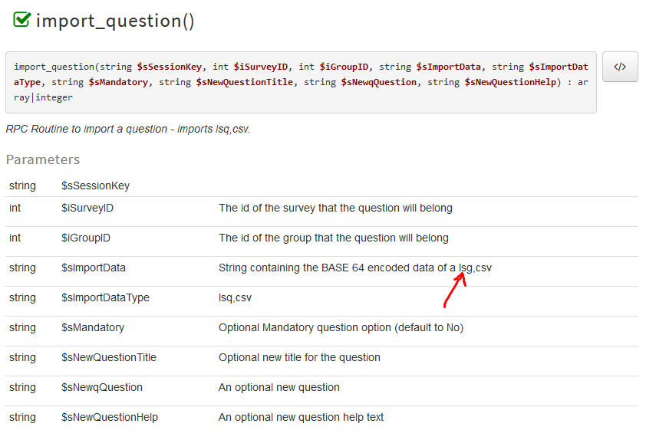
Task: Select the $sSessionKey parameter name
Action: [95, 186]
